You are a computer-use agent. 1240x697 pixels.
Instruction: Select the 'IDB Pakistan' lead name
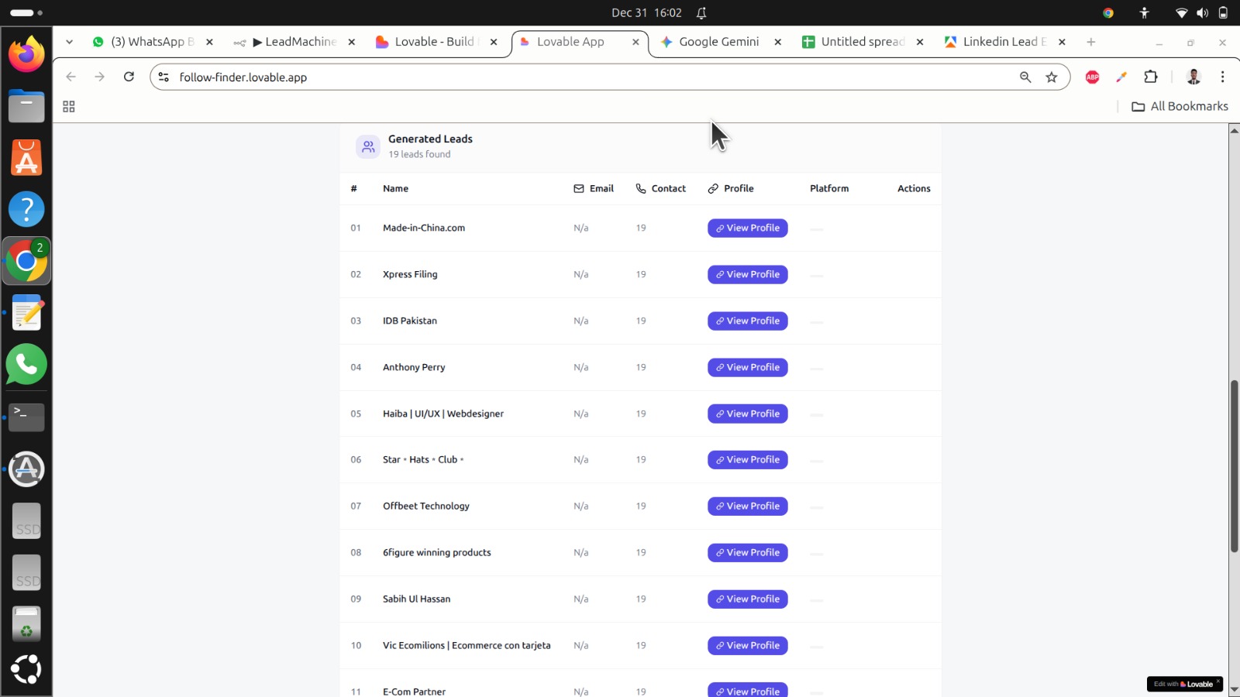coord(410,321)
